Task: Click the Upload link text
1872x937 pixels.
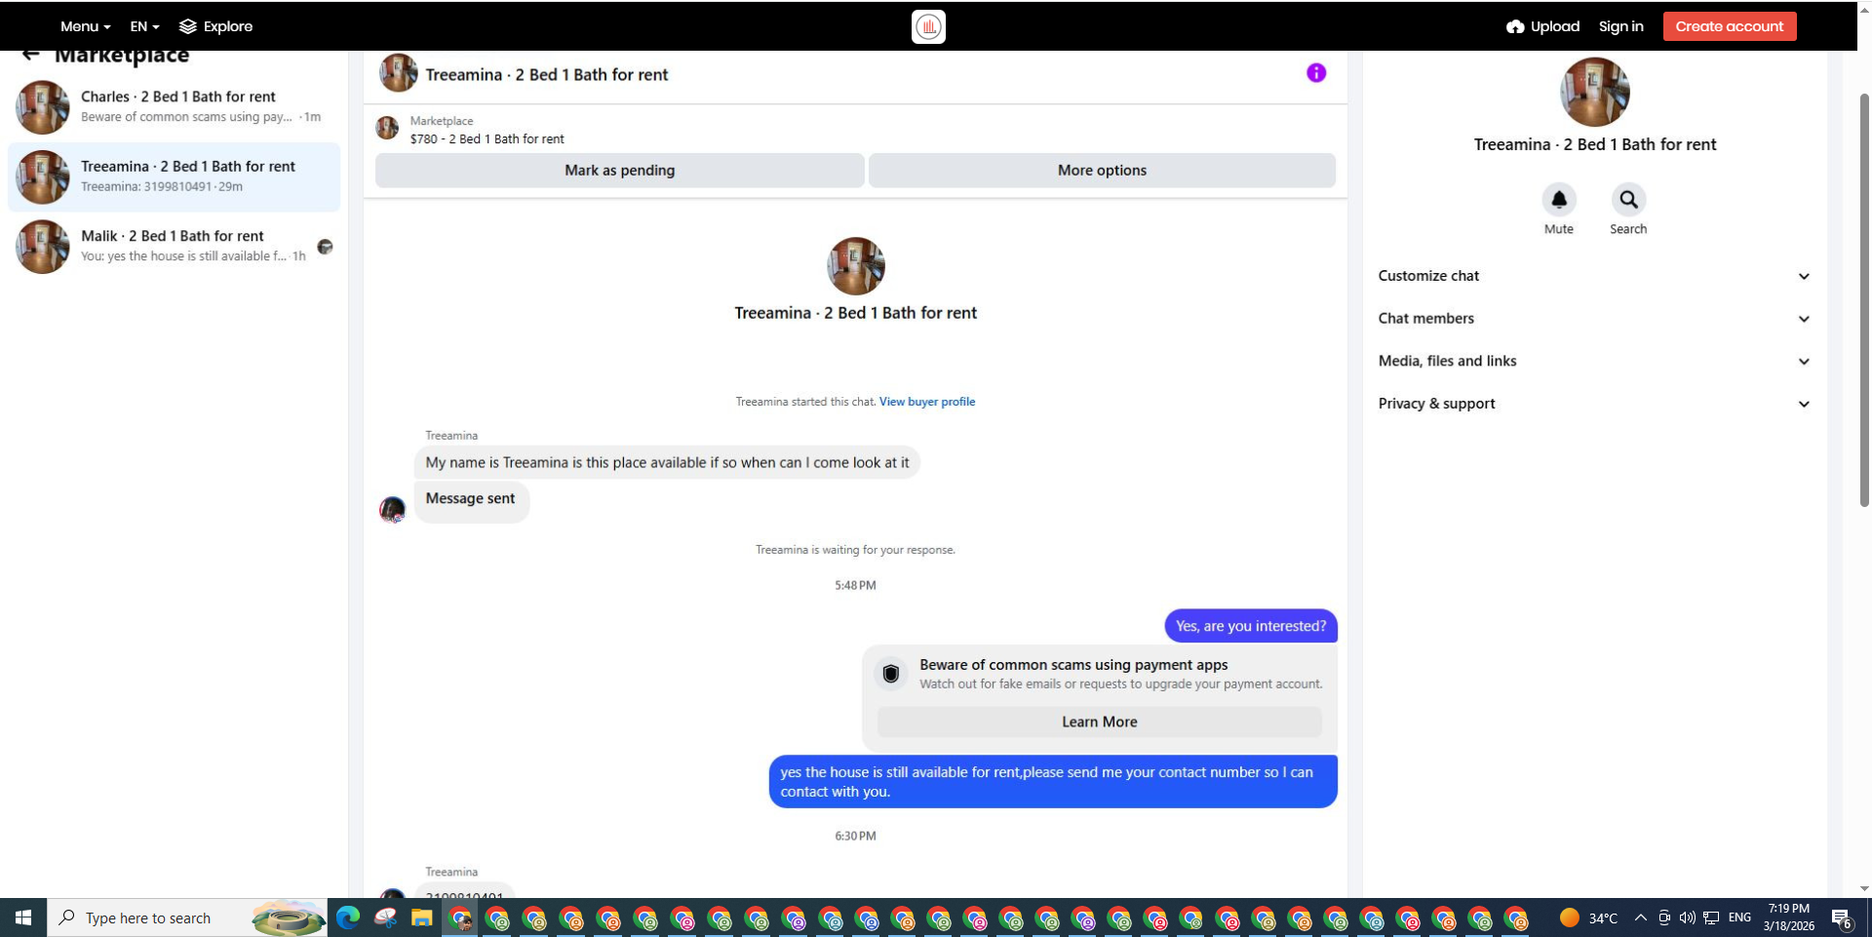Action: pos(1555,27)
